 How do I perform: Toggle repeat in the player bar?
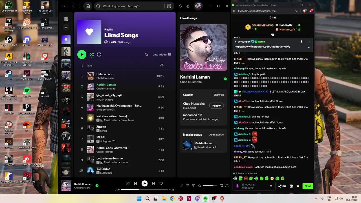161,184
